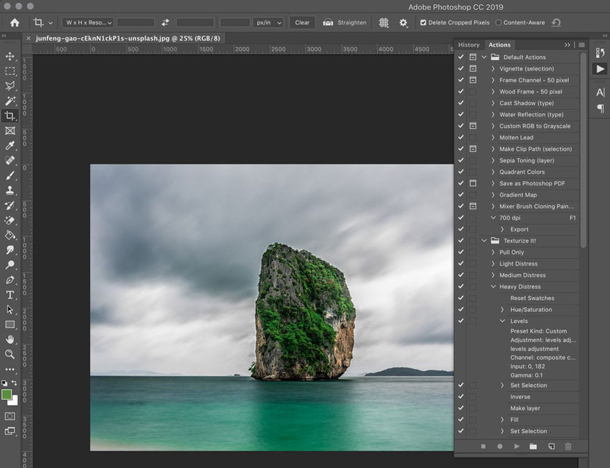Click the Play selection button in Actions panel
This screenshot has height=468, width=610.
517,446
